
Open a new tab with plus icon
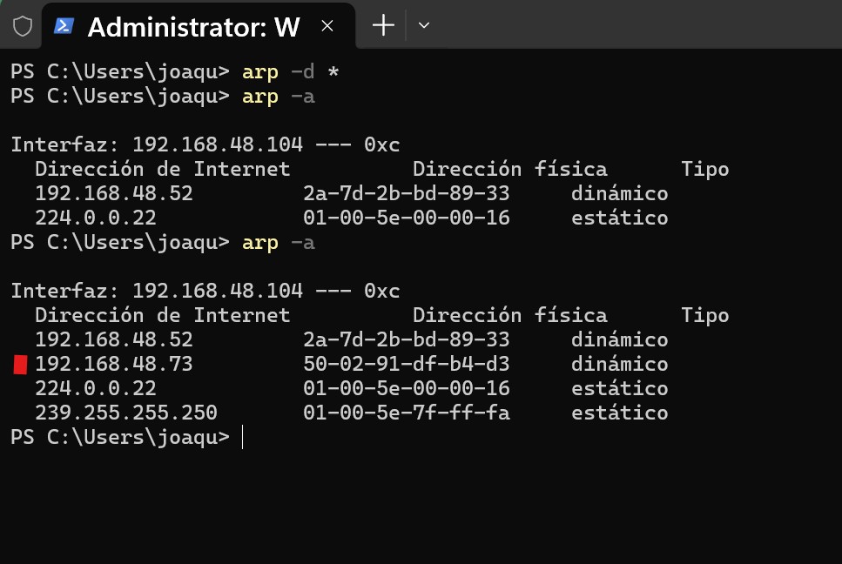pyautogui.click(x=383, y=26)
